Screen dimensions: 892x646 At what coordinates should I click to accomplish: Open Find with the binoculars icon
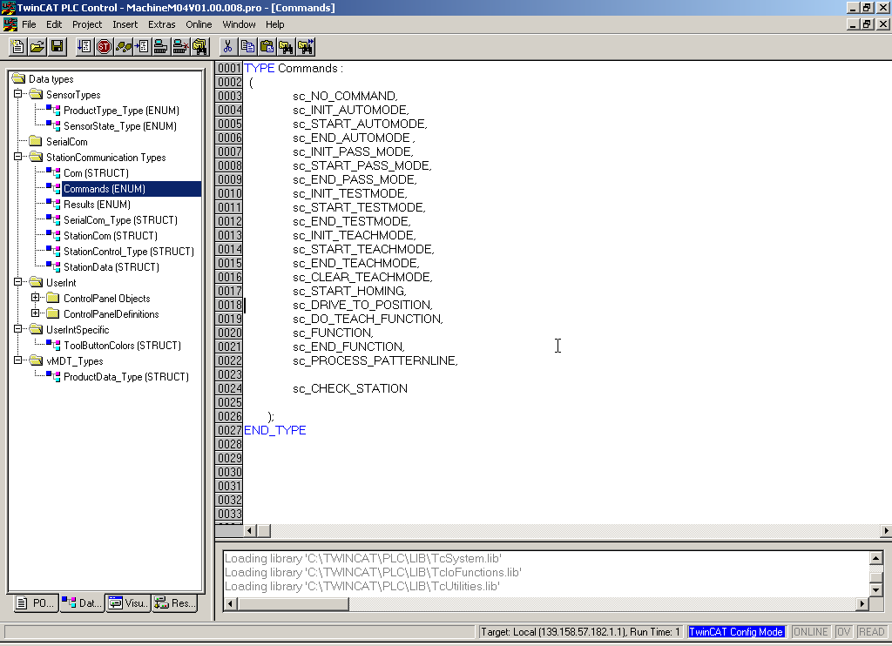coord(286,47)
